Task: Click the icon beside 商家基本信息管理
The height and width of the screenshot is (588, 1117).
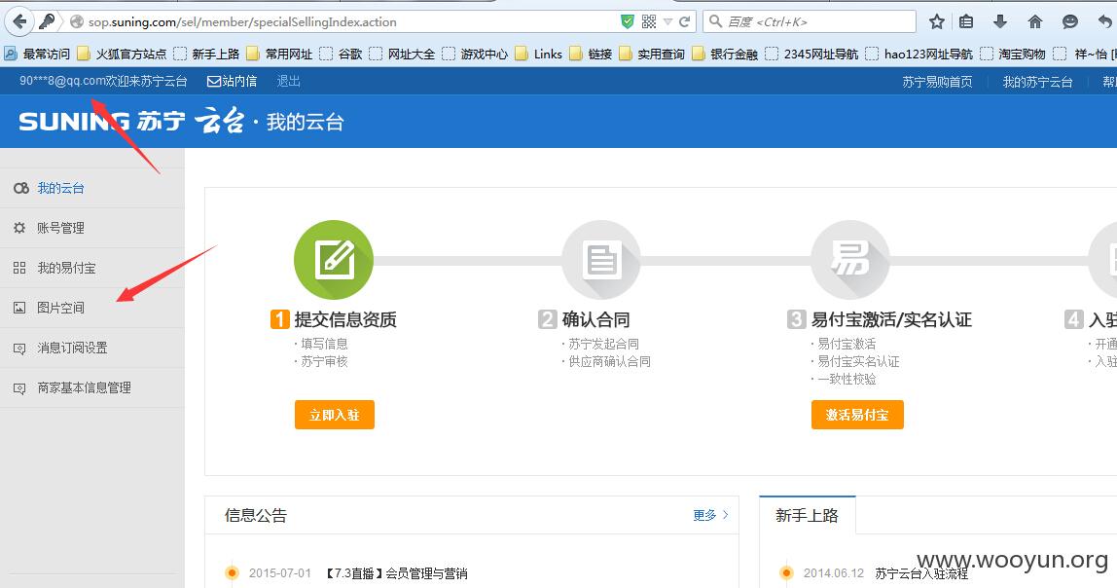Action: 19,388
